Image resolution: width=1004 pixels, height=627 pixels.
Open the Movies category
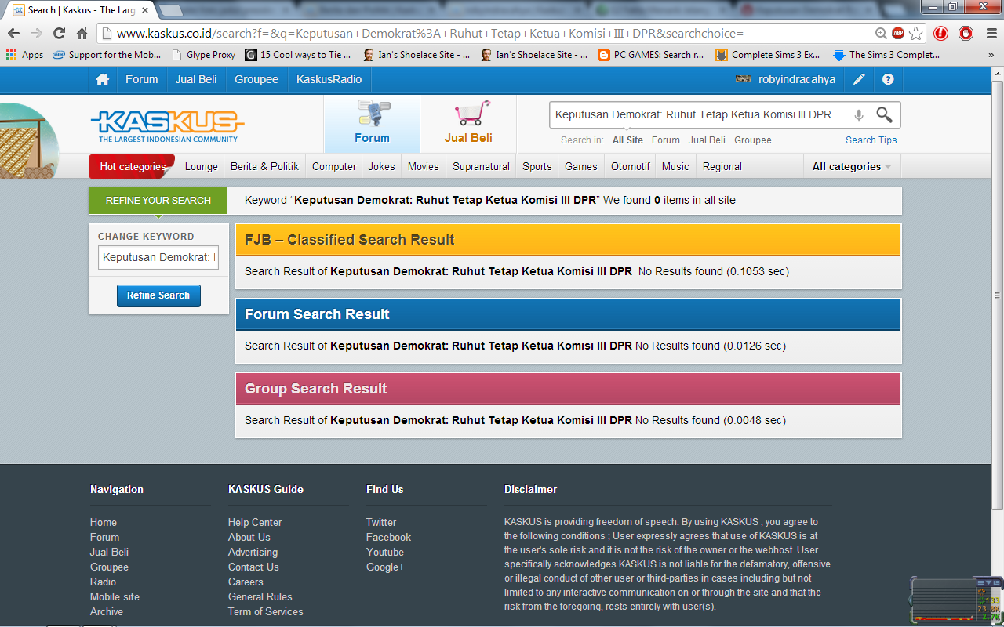[424, 166]
